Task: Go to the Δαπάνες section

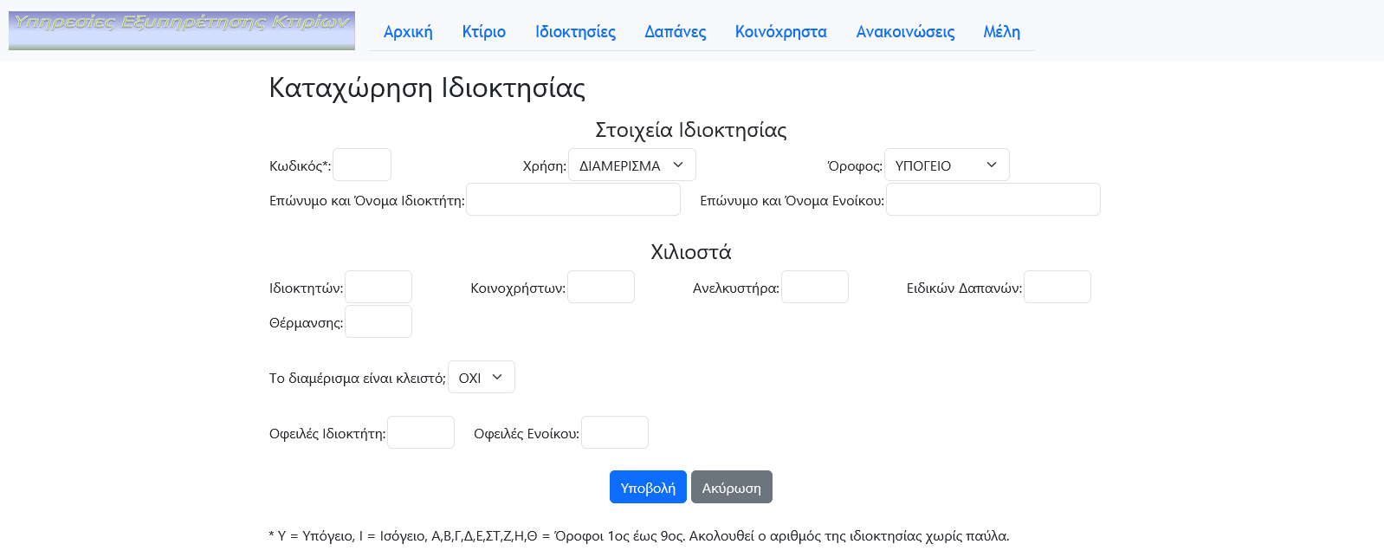Action: 675,31
